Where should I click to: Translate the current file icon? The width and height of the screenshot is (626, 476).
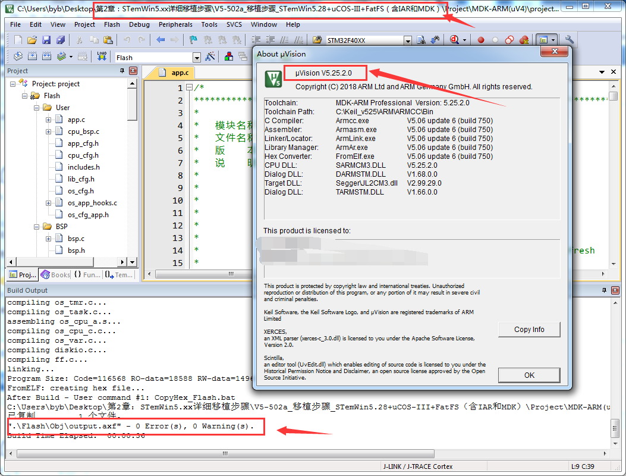(x=18, y=57)
